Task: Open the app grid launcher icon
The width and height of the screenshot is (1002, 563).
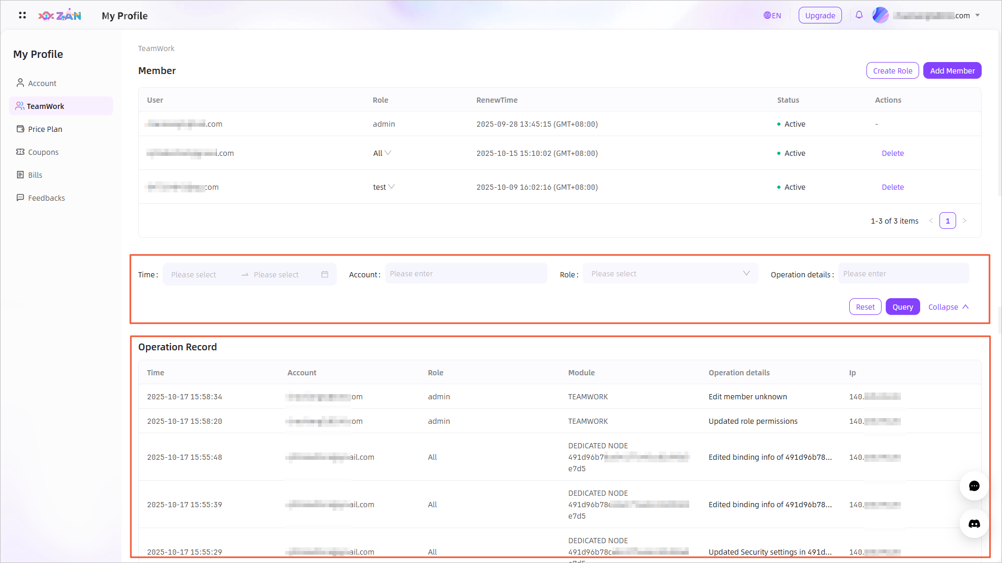Action: pos(22,15)
